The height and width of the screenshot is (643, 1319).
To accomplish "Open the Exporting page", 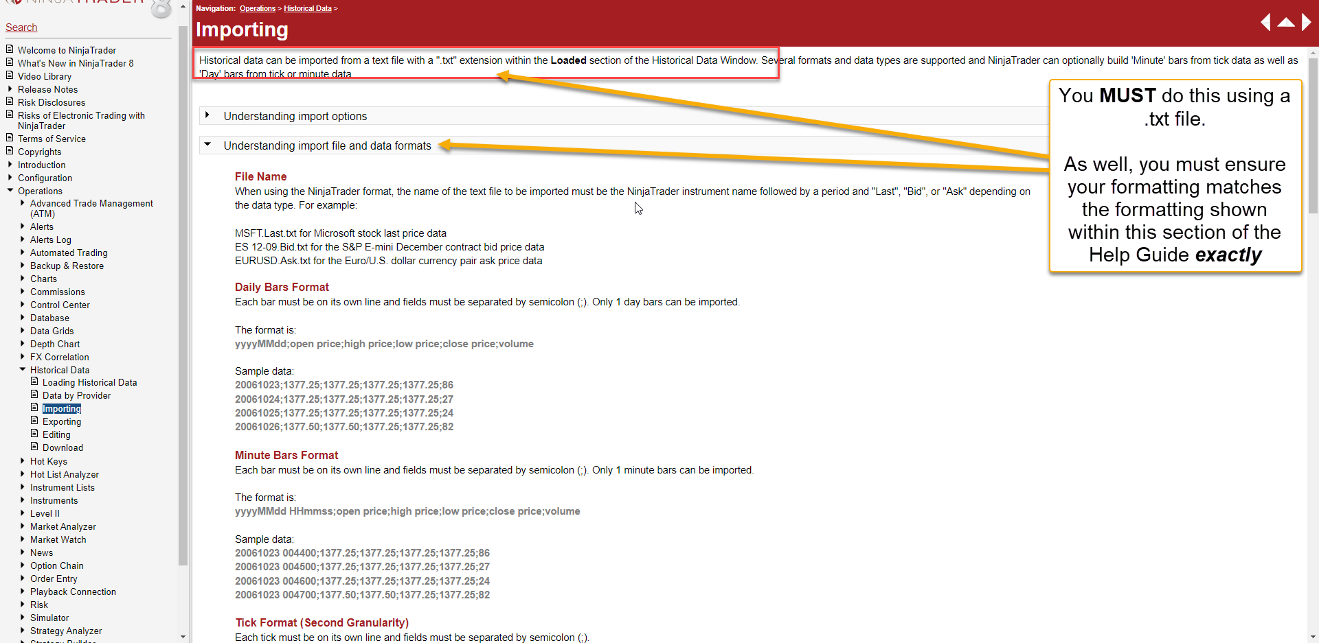I will click(62, 421).
